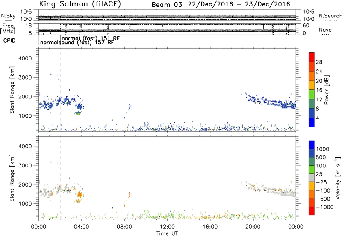The width and height of the screenshot is (342, 236).
Task: Click the 'Time UT' axis label
Action: (x=167, y=233)
